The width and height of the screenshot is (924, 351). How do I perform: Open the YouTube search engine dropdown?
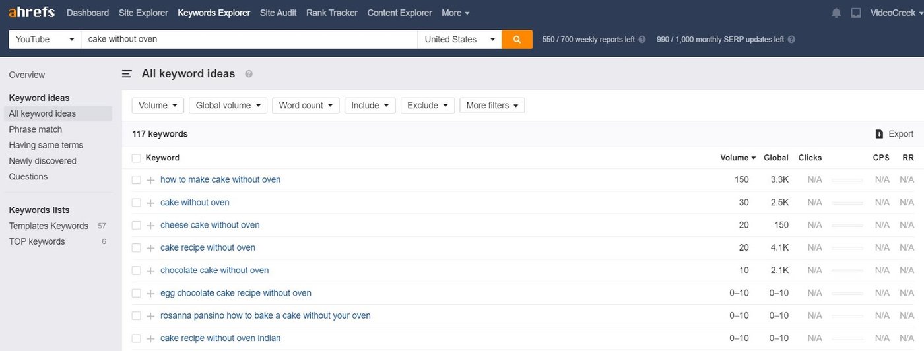45,40
